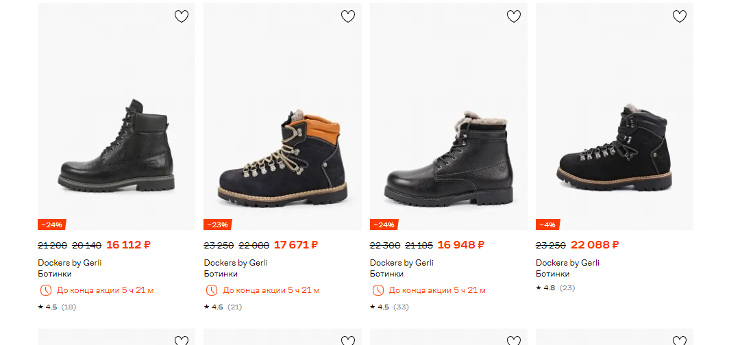Open the black leather boot product image
Image resolution: width=753 pixels, height=345 pixels.
coord(116,116)
